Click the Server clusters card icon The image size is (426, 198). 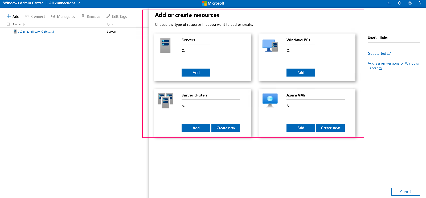click(165, 100)
